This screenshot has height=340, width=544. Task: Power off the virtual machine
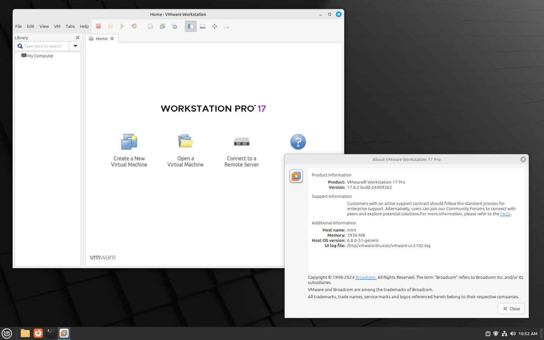coord(98,26)
